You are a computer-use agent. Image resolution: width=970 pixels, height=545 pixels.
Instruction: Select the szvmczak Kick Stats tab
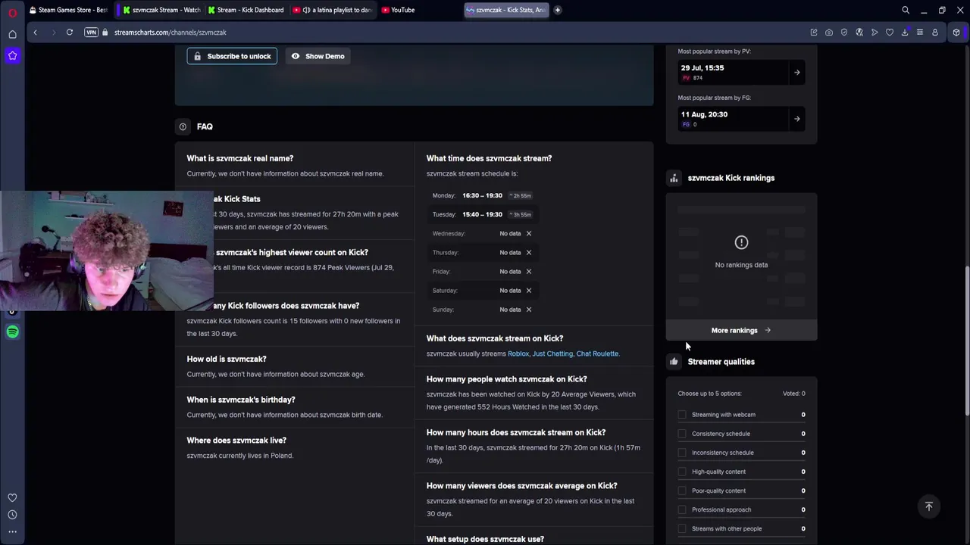(x=506, y=10)
